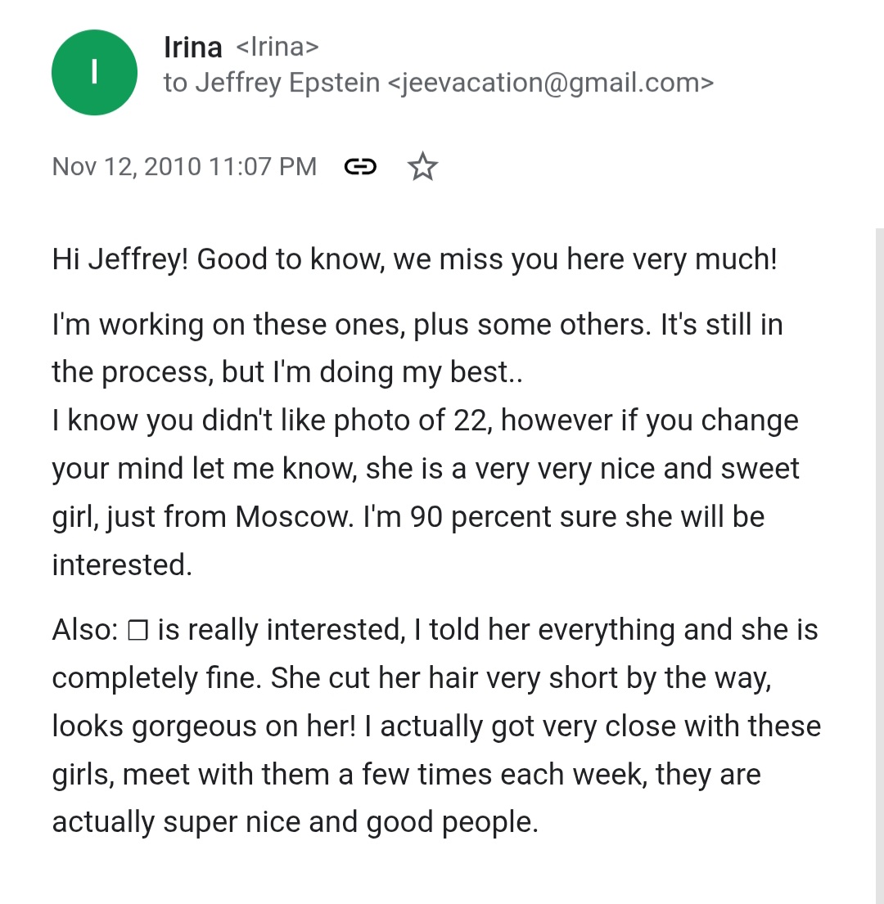Click the vertical scrollbar on the right edge
Image resolution: width=884 pixels, height=904 pixels.
[879, 565]
